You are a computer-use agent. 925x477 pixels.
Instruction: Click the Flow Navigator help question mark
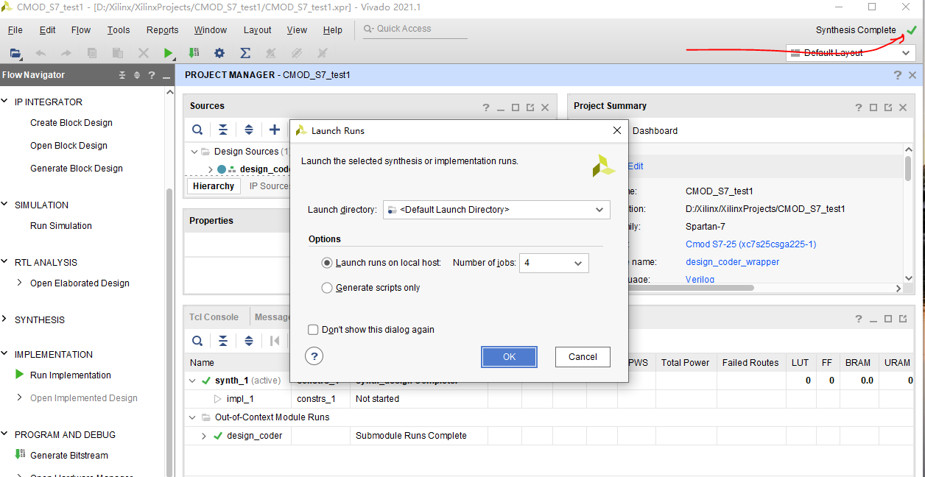151,75
